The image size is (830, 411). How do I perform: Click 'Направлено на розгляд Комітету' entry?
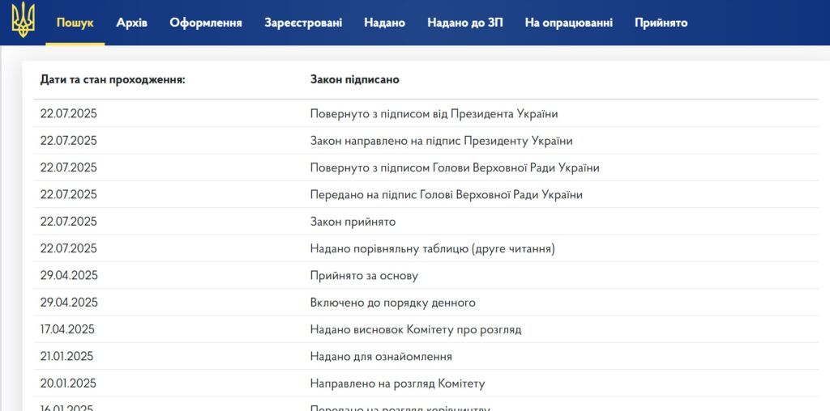point(397,383)
